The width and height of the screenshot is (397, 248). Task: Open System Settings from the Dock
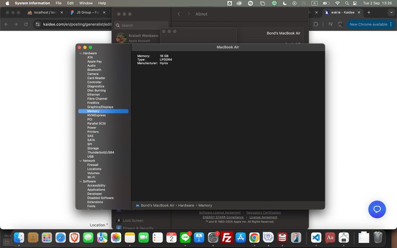pyautogui.click(x=213, y=237)
